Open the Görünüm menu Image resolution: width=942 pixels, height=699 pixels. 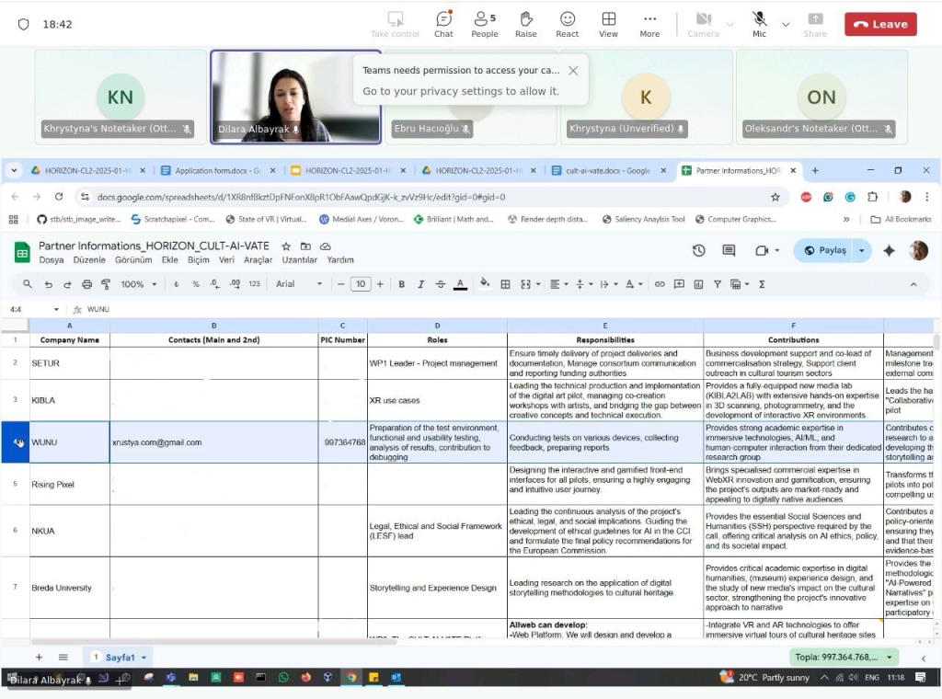point(133,260)
